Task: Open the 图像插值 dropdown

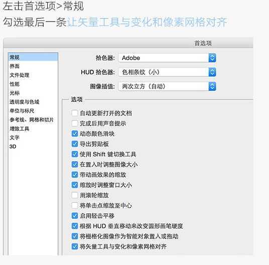Action: [167, 86]
